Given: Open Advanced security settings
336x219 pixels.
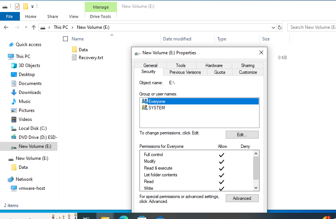Looking at the screenshot, I should click(x=242, y=198).
